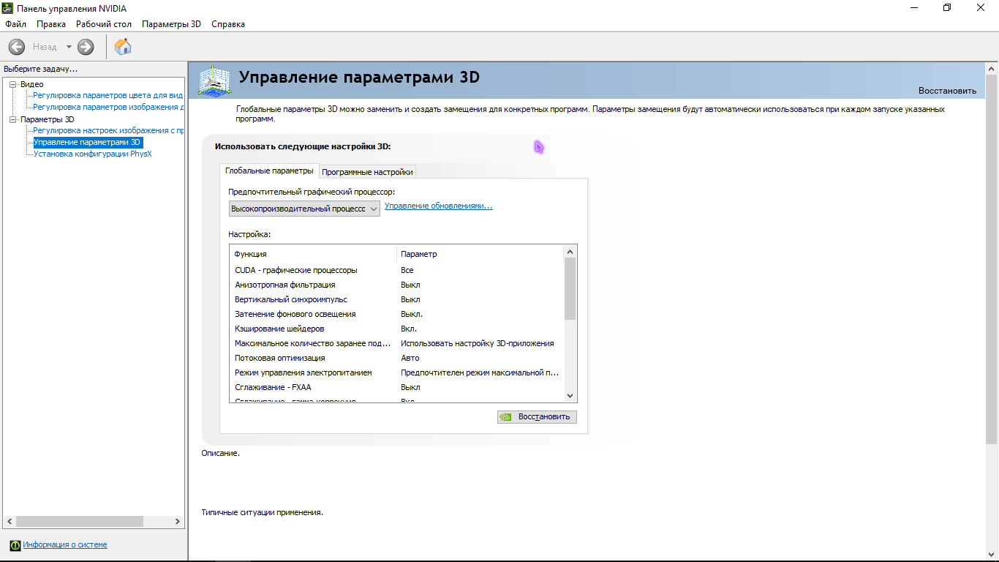Select Кэширование шейдеров setting row

397,329
